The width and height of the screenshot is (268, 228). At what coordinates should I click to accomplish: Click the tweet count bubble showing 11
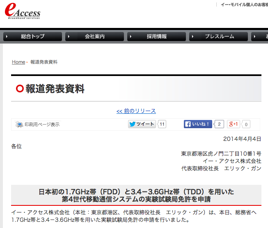coord(162,124)
